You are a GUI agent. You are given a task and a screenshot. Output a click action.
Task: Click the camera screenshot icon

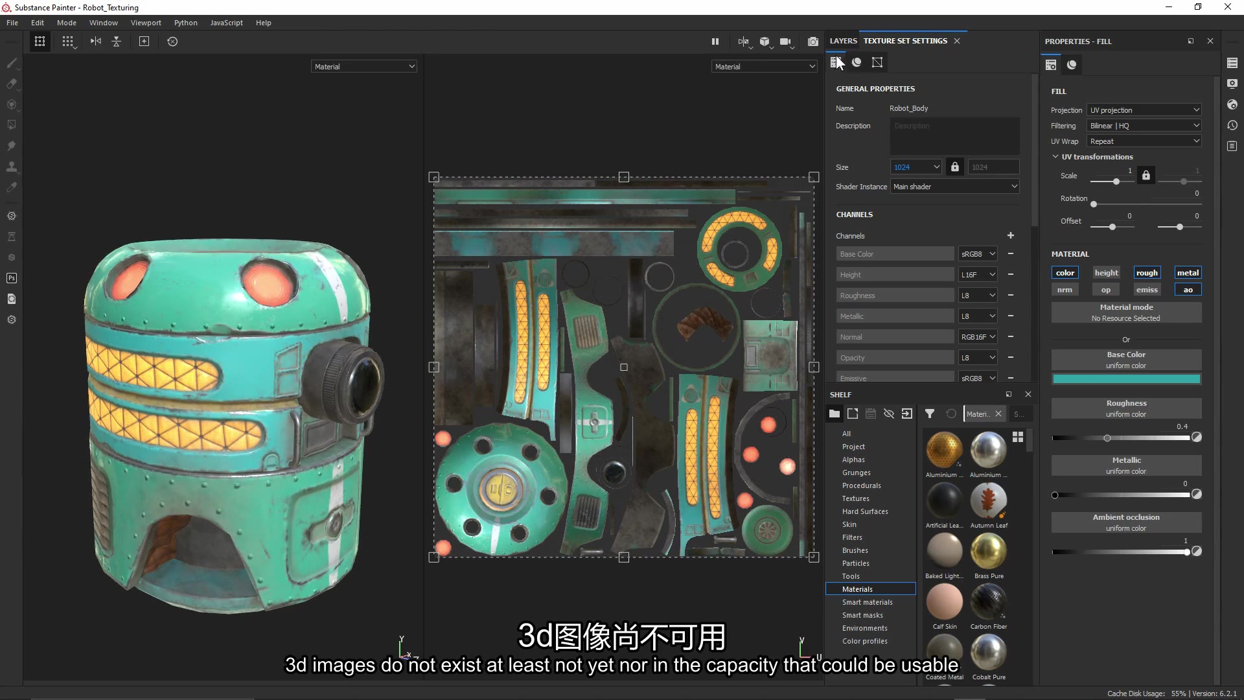point(812,41)
